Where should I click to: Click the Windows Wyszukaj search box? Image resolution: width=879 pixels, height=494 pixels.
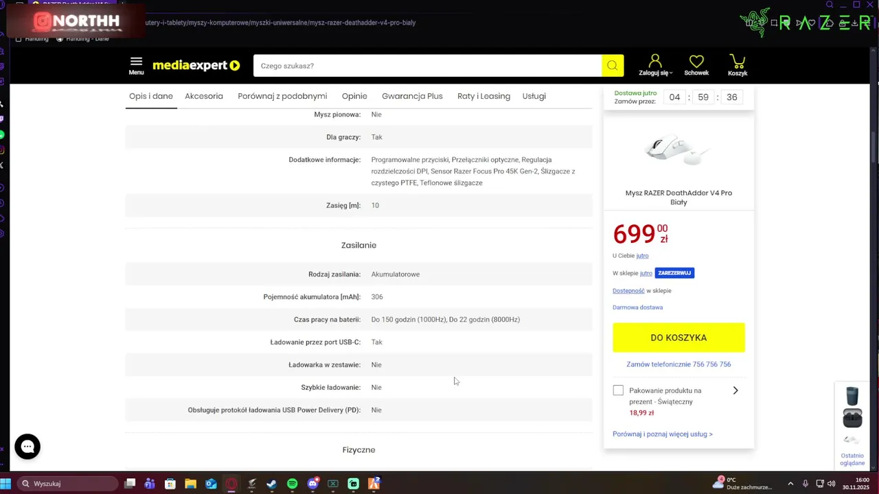[x=67, y=484]
